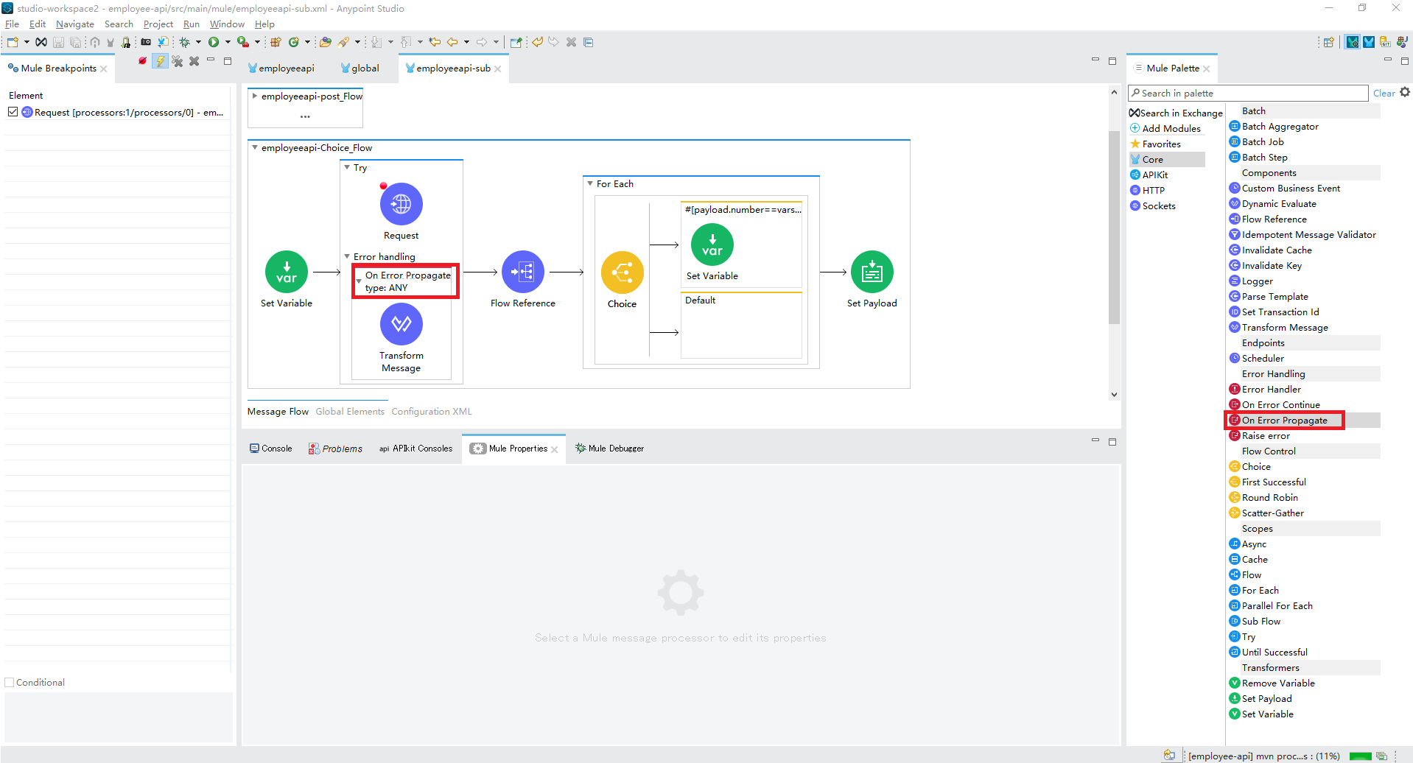Image resolution: width=1413 pixels, height=763 pixels.
Task: Open the Problems tab
Action: [335, 449]
